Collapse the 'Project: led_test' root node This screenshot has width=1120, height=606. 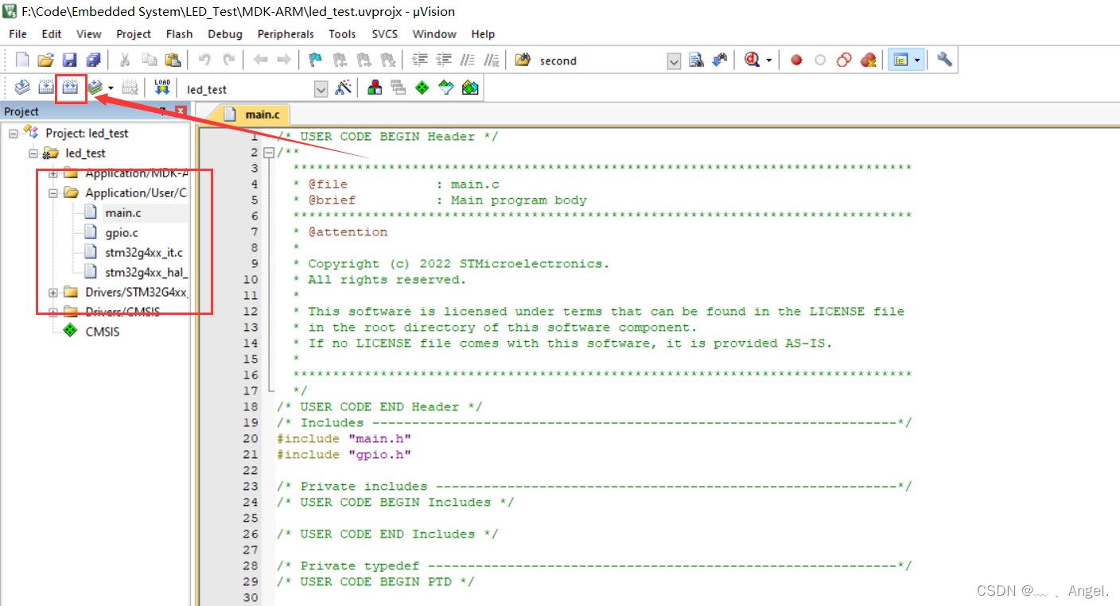14,133
